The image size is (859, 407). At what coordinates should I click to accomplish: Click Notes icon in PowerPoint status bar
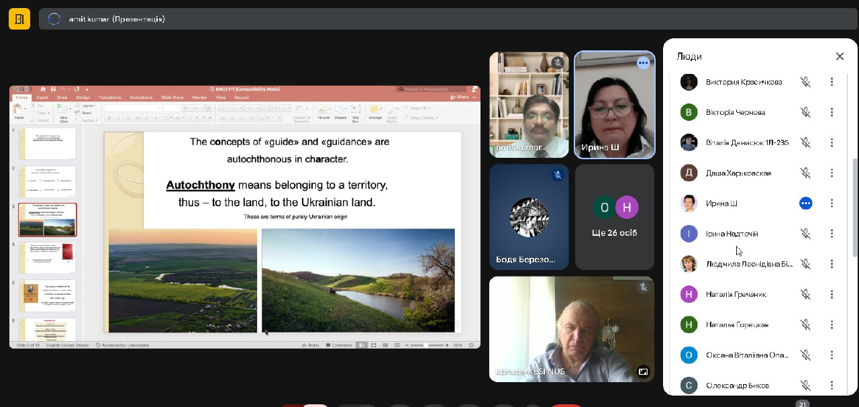[x=311, y=345]
